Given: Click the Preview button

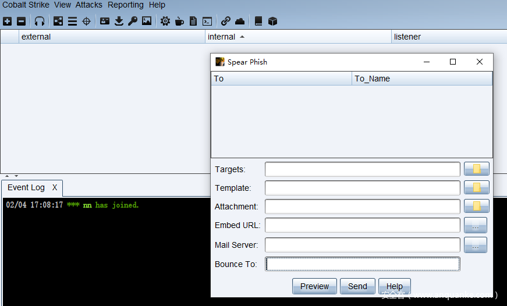Looking at the screenshot, I should [x=314, y=286].
